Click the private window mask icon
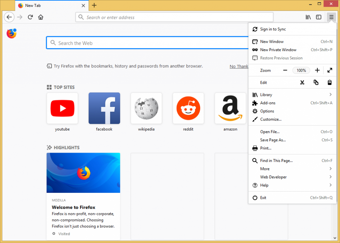The width and height of the screenshot is (340, 243). 255,50
